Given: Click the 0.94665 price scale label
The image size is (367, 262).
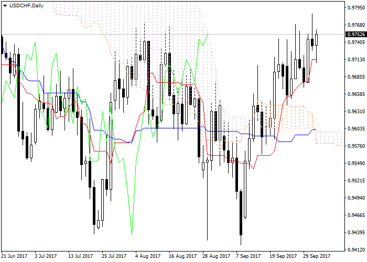Looking at the screenshot, I should pos(356,215).
